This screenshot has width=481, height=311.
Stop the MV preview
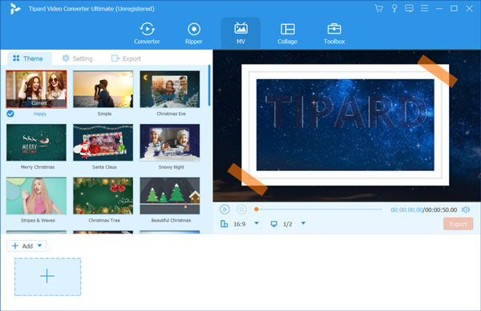[241, 209]
